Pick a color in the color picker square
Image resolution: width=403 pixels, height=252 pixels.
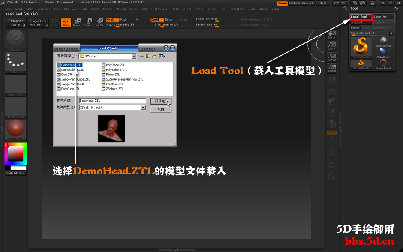click(16, 154)
